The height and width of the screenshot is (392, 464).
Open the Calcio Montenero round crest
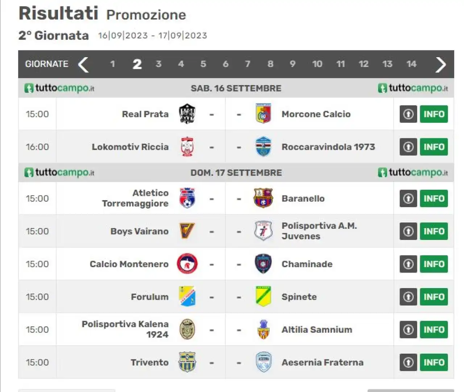tap(187, 264)
